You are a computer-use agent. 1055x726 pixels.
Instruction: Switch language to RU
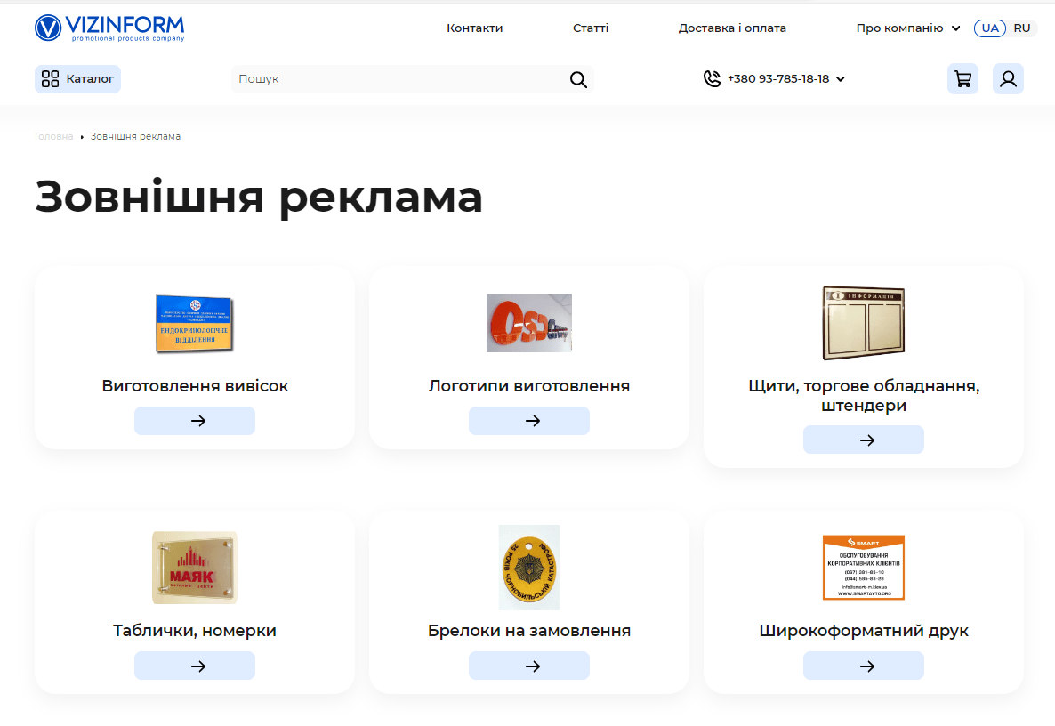pyautogui.click(x=1021, y=28)
